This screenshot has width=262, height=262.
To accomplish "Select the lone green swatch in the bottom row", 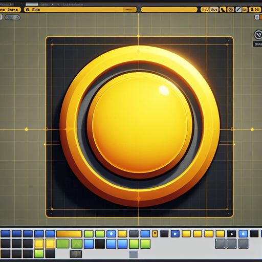I will point(39,254).
